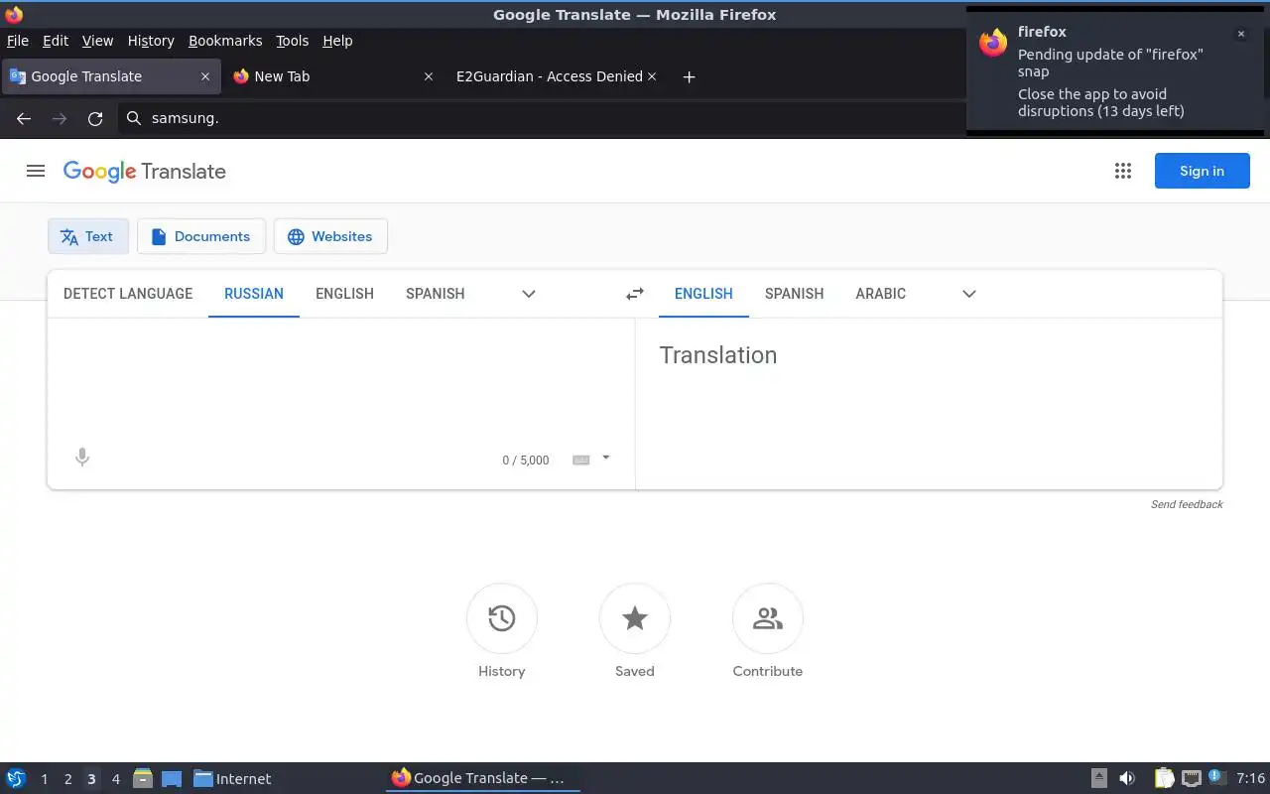Open the View menu
The height and width of the screenshot is (794, 1270).
pyautogui.click(x=97, y=41)
